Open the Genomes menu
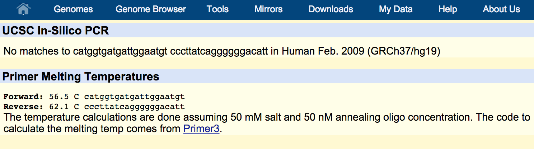The height and width of the screenshot is (149, 534). coord(73,9)
